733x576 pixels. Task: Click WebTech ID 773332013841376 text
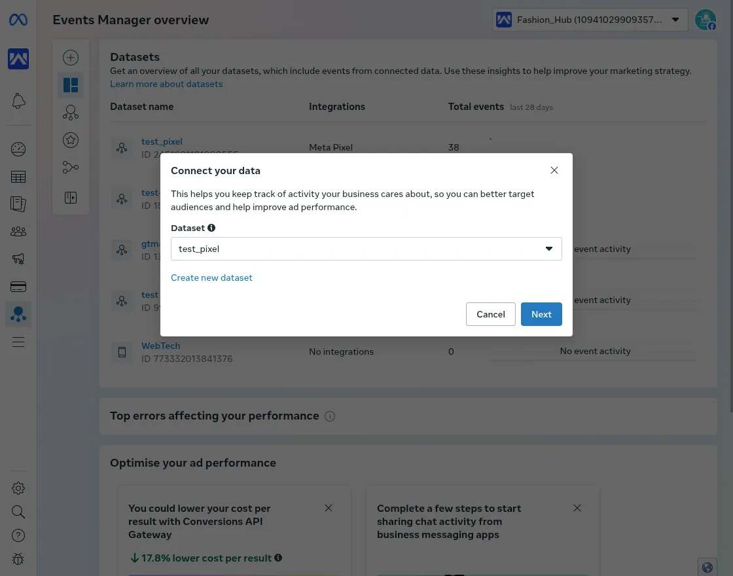187,359
